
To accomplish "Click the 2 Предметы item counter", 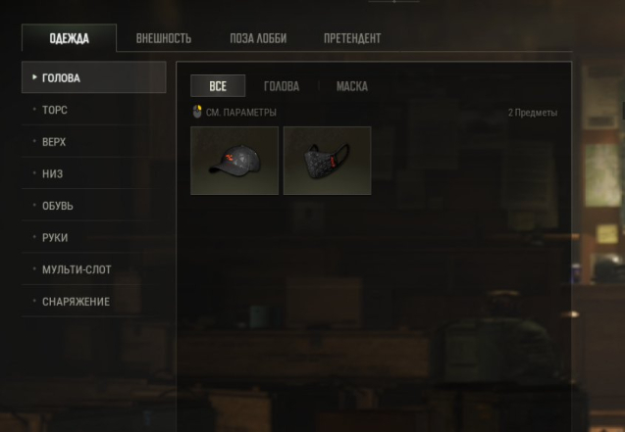I will (x=533, y=113).
